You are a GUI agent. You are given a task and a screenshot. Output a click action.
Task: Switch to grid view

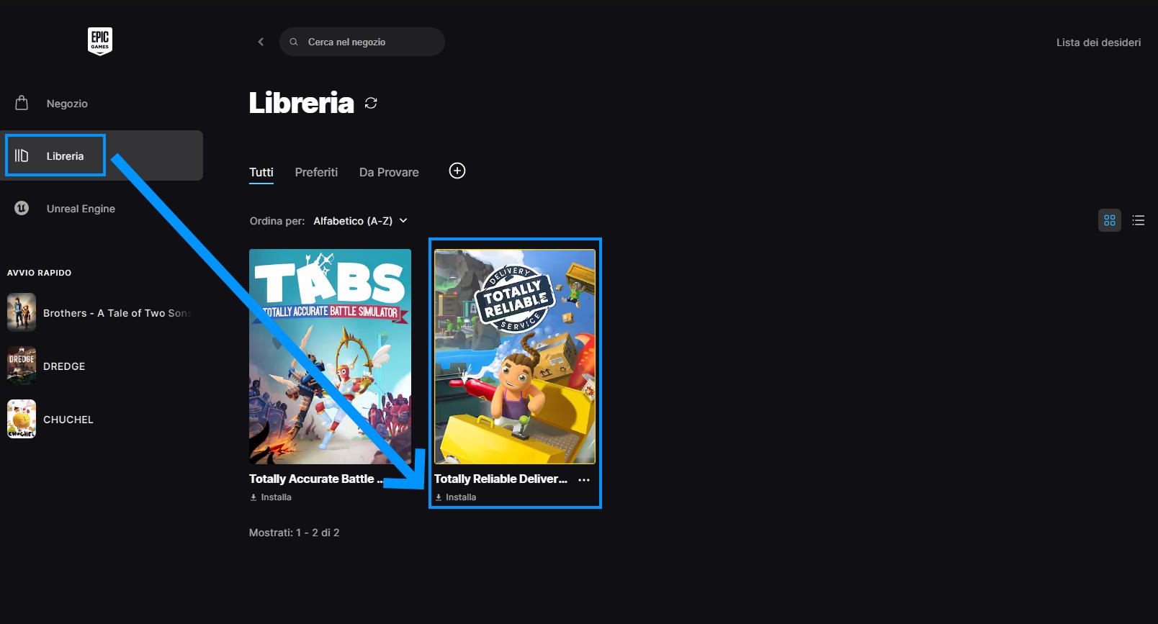tap(1110, 220)
